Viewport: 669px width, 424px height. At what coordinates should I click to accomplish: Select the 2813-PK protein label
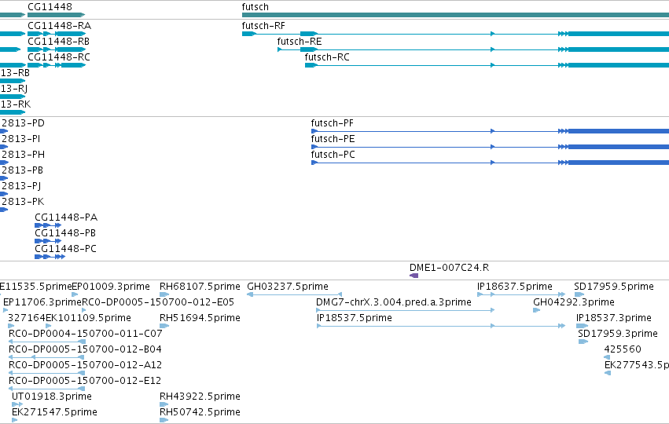pos(23,202)
